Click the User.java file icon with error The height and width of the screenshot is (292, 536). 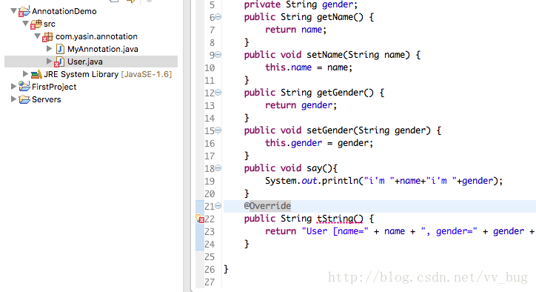click(x=59, y=62)
